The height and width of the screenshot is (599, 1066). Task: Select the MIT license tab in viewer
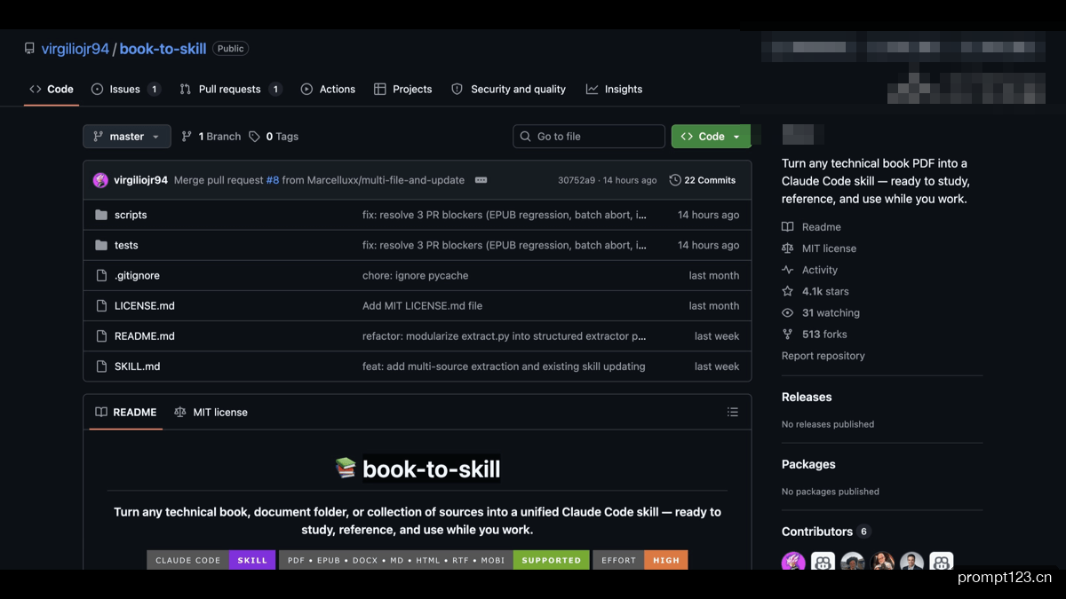click(x=211, y=412)
